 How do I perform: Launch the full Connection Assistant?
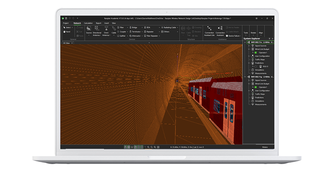[220, 31]
